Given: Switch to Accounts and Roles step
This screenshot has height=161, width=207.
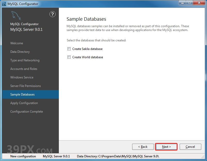Looking at the screenshot, I should click(x=24, y=69).
